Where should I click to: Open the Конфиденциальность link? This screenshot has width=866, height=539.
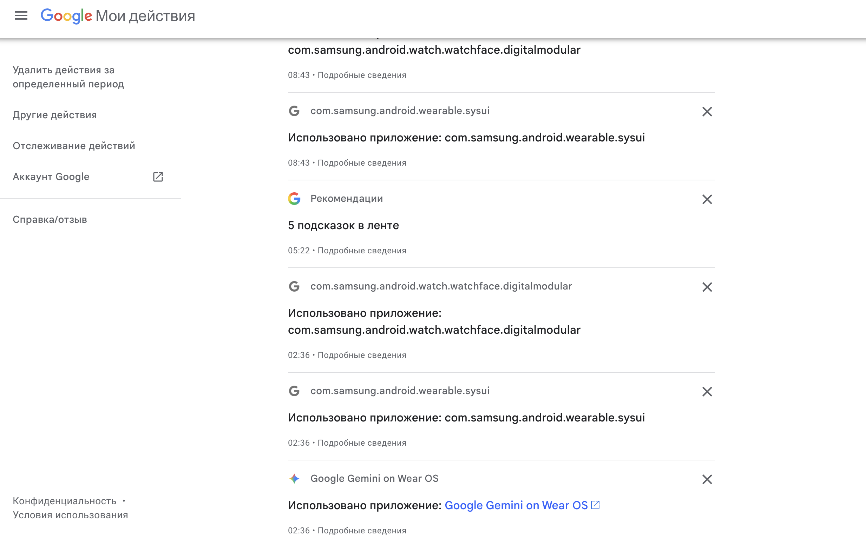65,501
